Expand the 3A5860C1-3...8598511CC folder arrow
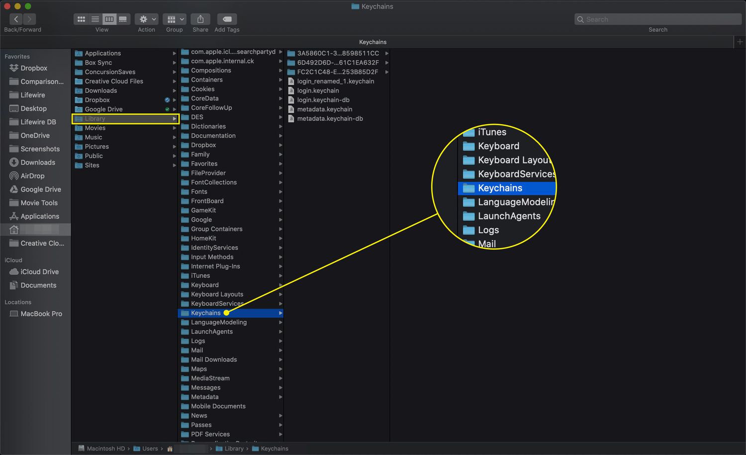This screenshot has width=746, height=455. [386, 53]
